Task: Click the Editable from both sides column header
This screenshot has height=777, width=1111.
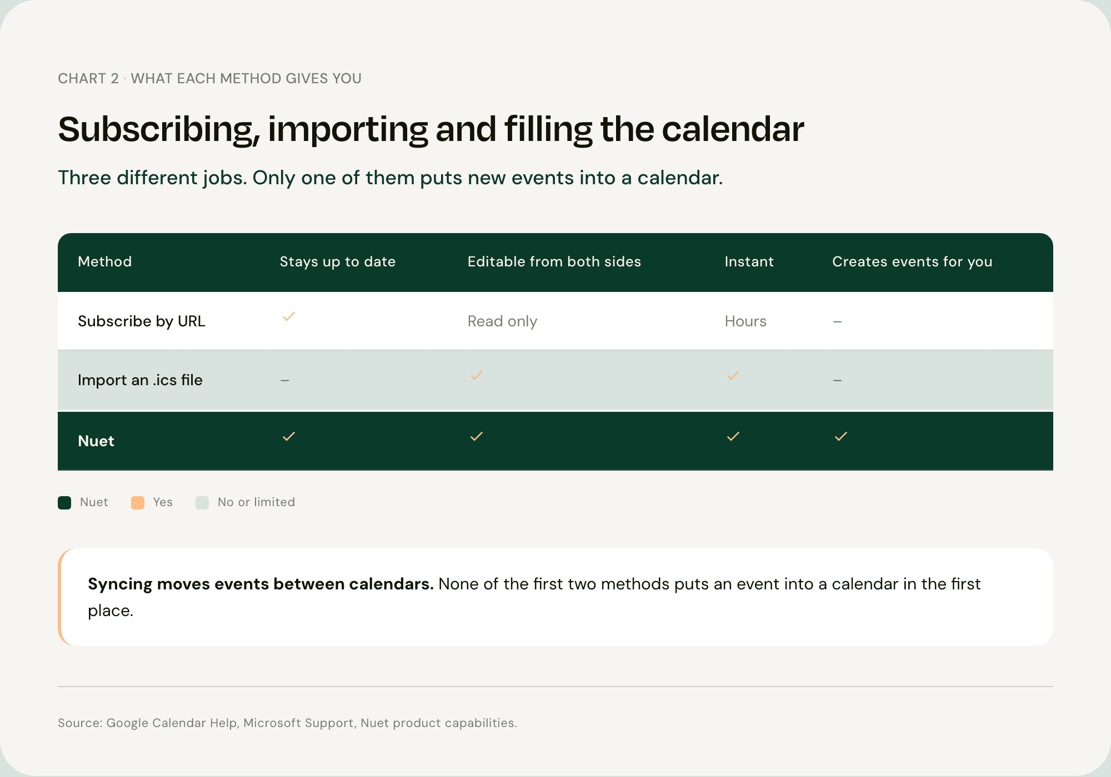Action: pyautogui.click(x=554, y=261)
